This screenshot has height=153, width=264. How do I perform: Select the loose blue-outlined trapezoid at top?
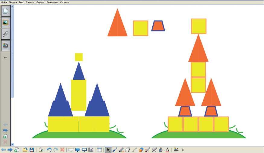pyautogui.click(x=158, y=26)
